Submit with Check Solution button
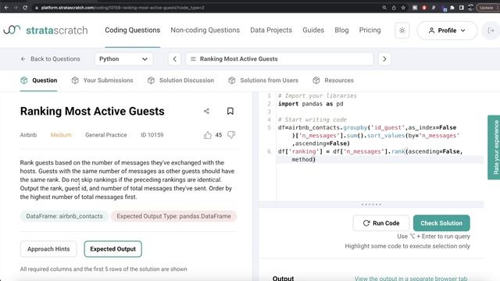 [441, 223]
